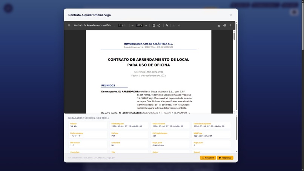This screenshot has height=171, width=304.
Task: Toggle the PDF viewer sidebar menu icon
Action: [x=69, y=25]
